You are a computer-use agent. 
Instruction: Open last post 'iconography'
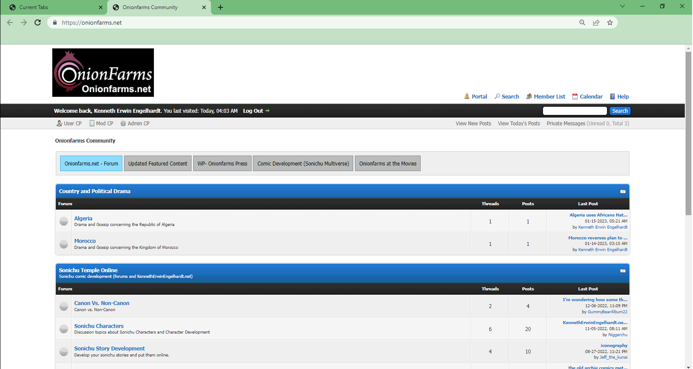pos(614,345)
